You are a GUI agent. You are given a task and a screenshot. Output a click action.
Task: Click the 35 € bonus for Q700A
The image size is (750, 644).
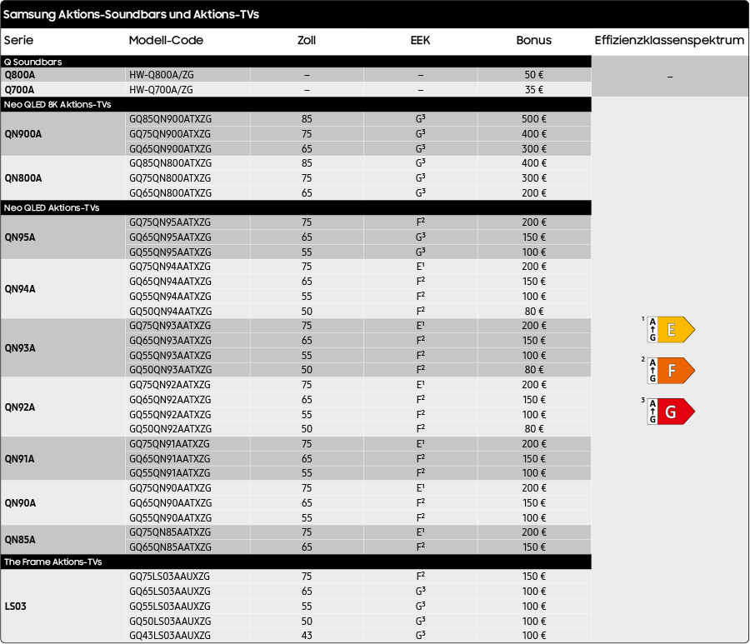click(x=534, y=89)
